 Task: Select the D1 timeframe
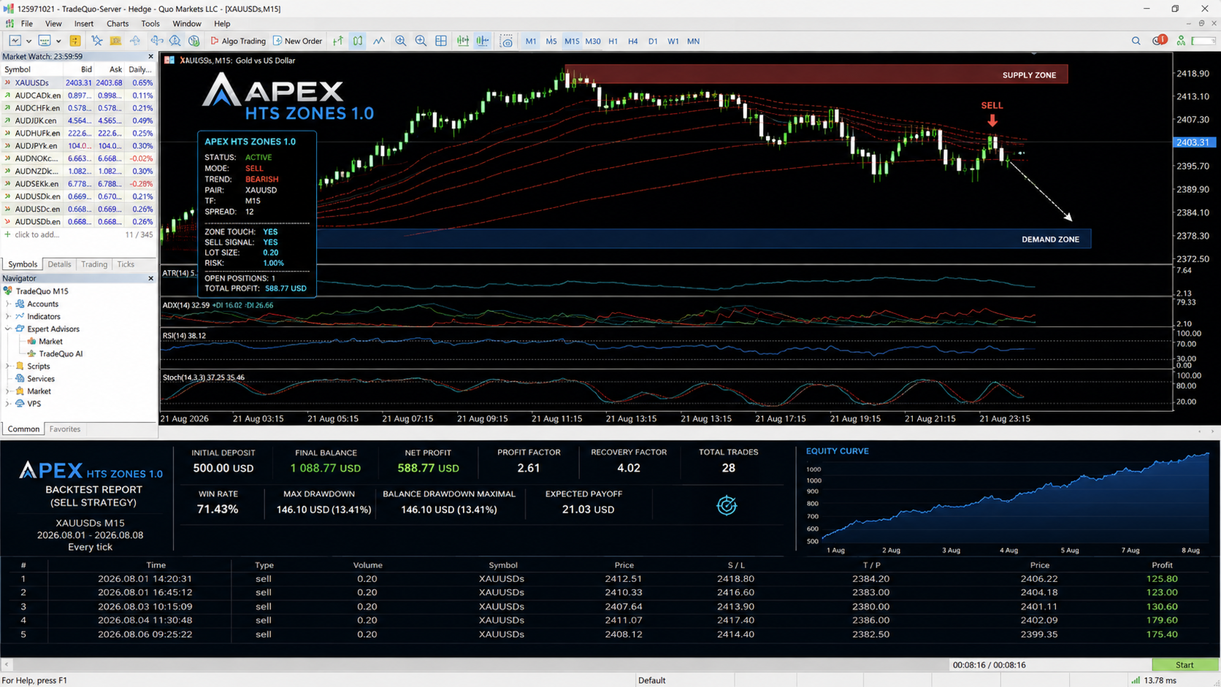coord(653,41)
